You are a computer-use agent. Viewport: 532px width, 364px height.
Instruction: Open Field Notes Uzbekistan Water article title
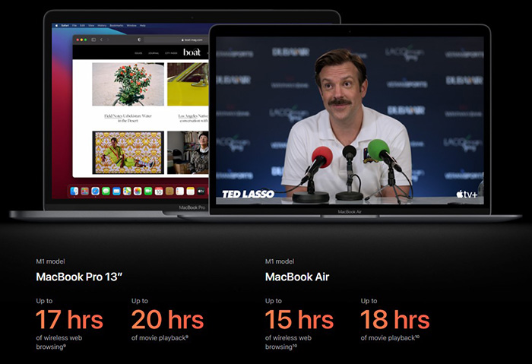coord(128,118)
